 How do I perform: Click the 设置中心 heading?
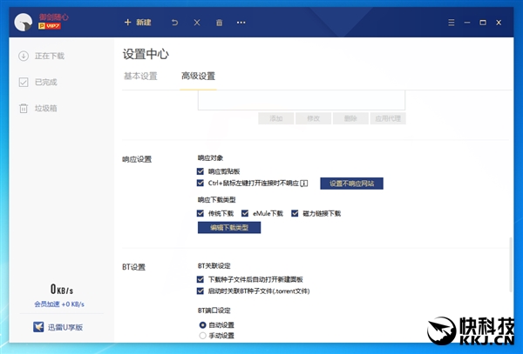coord(146,54)
